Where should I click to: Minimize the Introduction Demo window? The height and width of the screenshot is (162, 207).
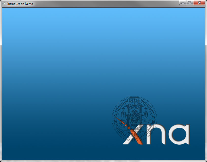coord(183,3)
